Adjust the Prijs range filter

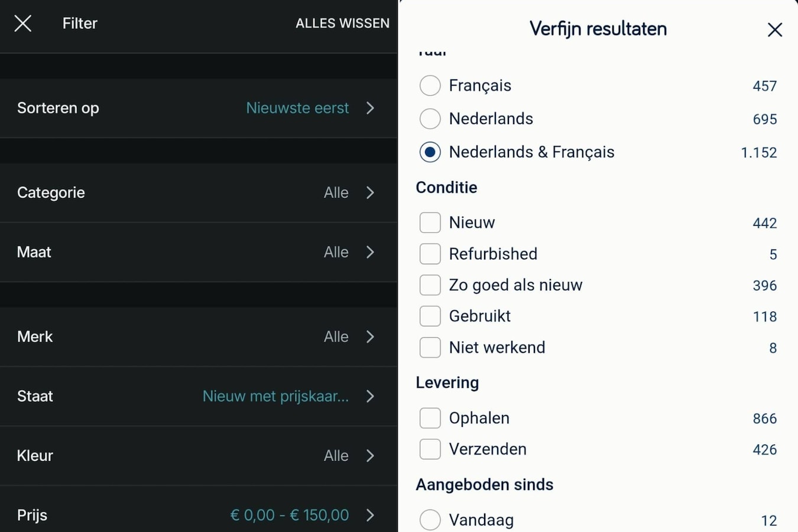(x=199, y=514)
